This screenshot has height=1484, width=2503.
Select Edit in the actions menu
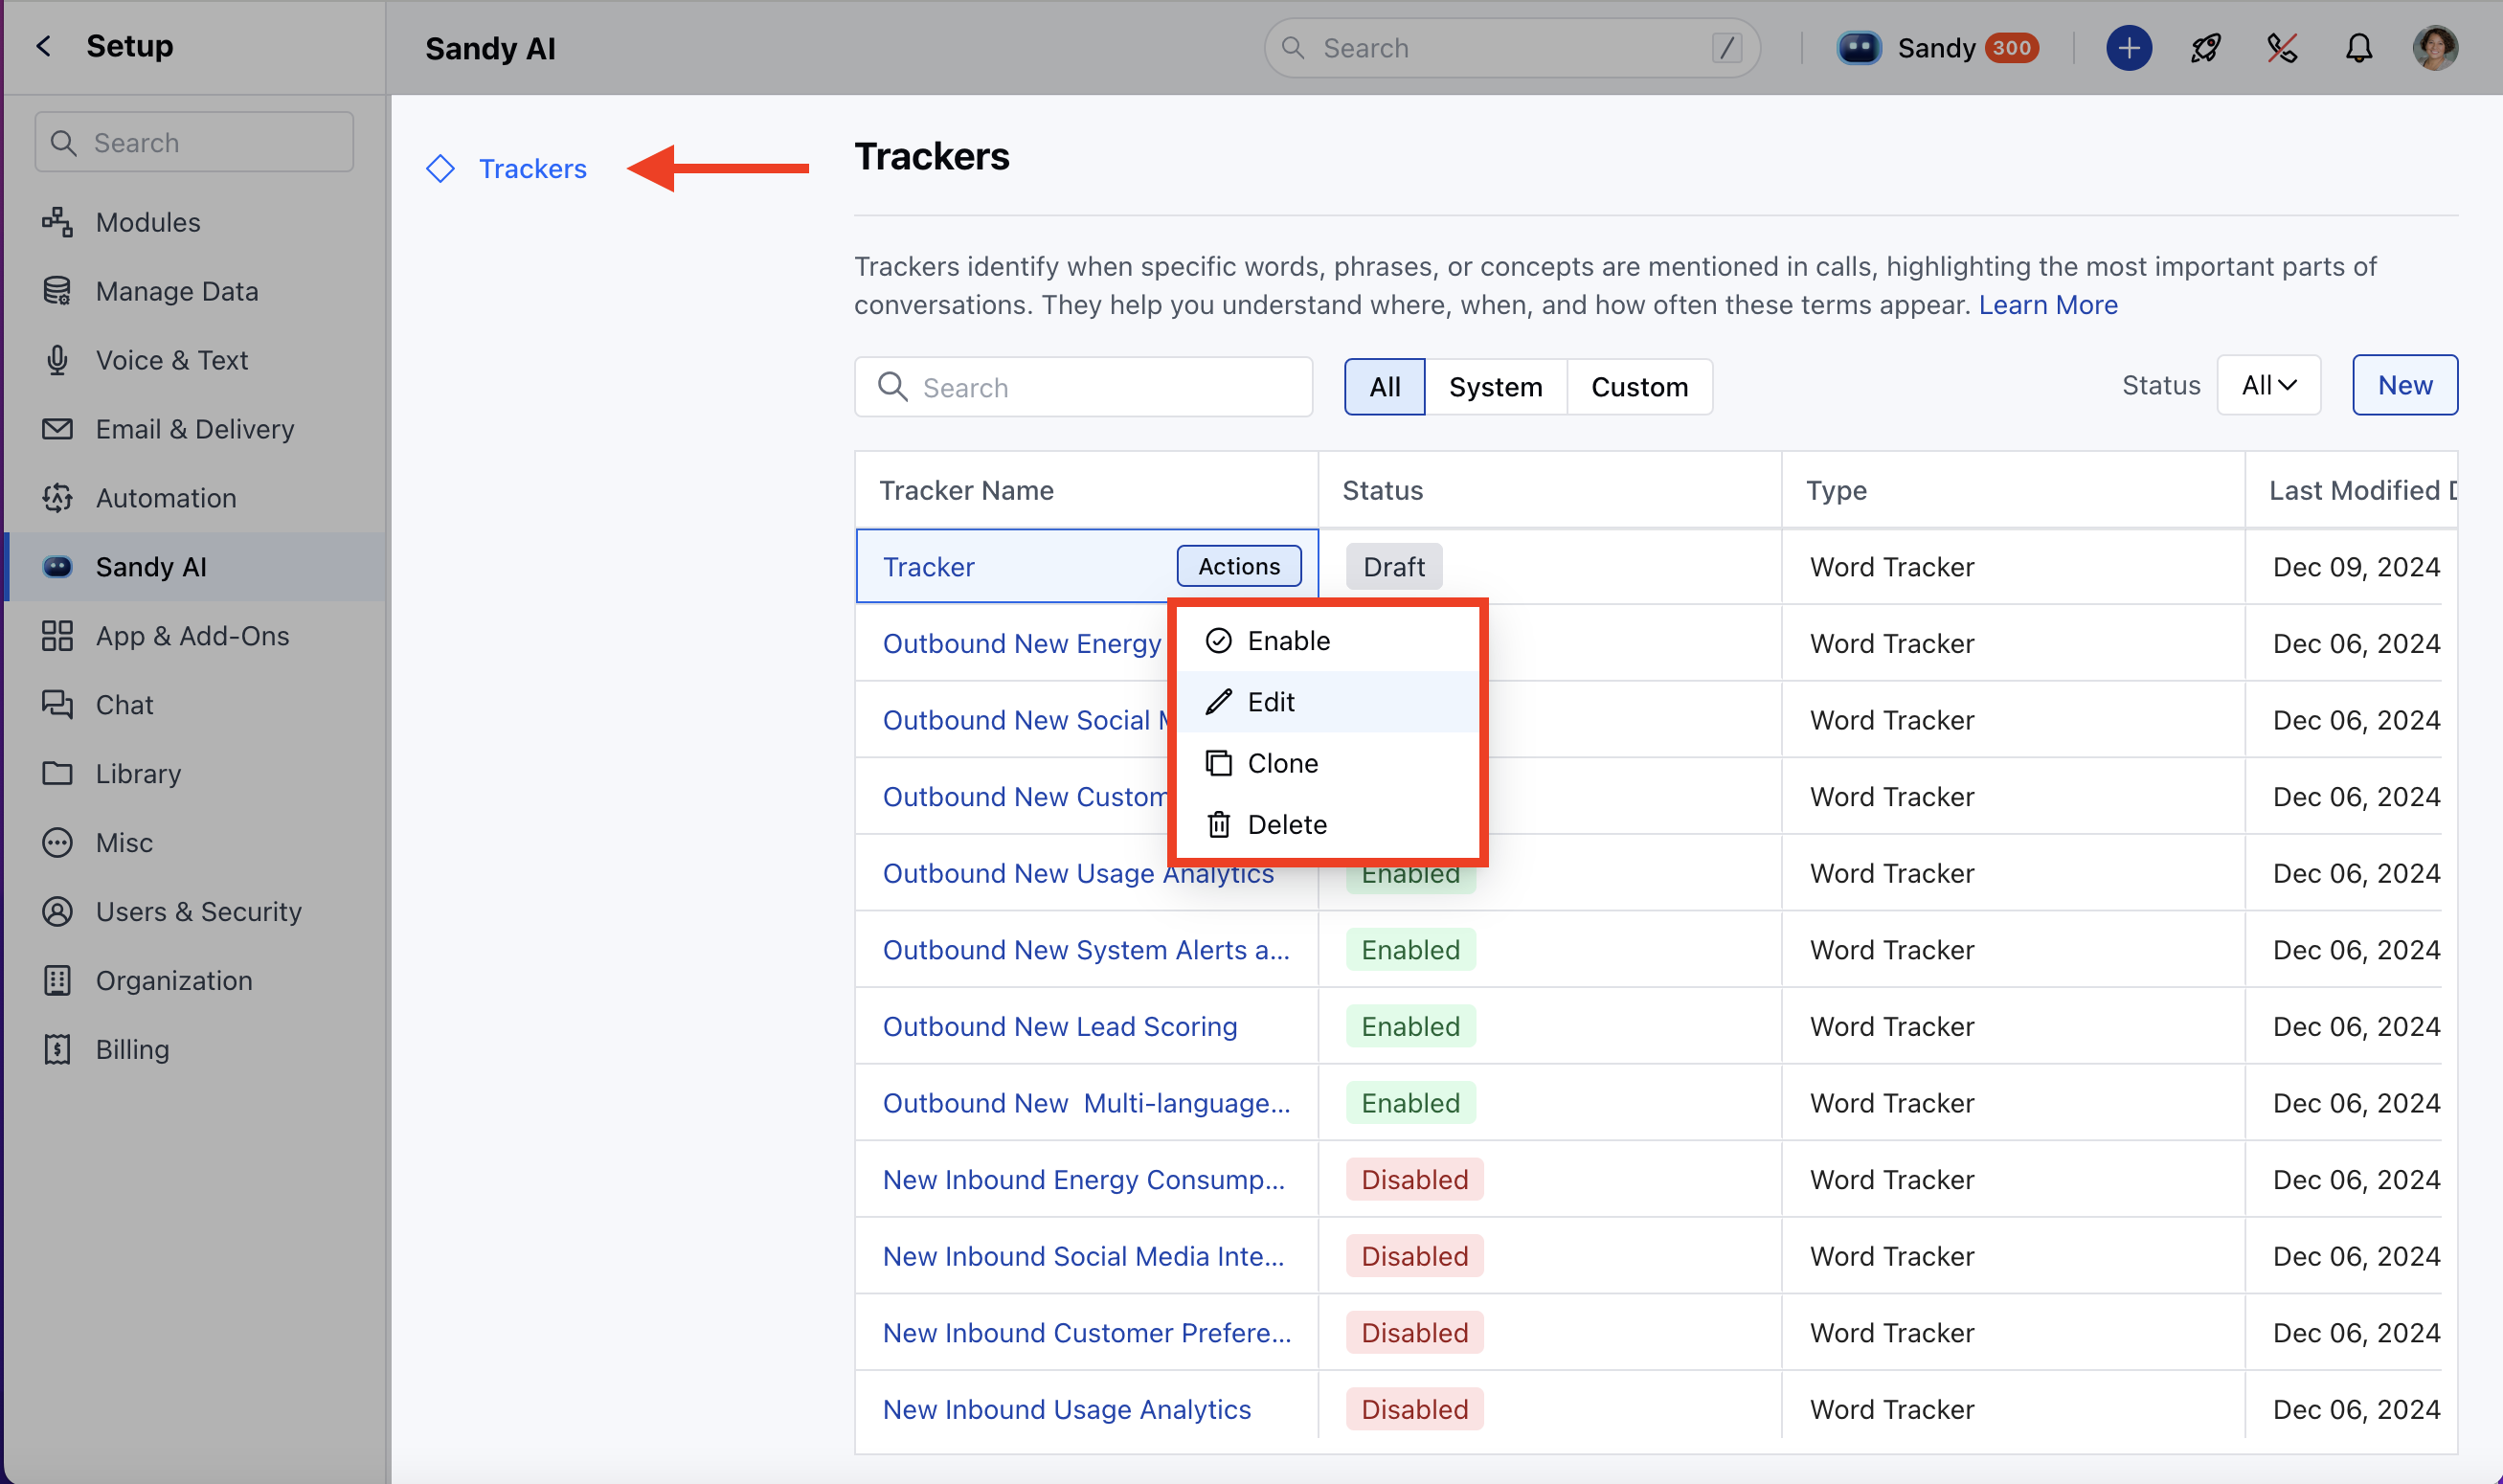coord(1270,702)
